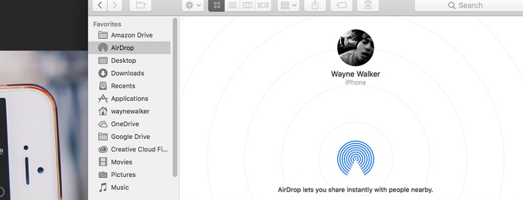The image size is (523, 200).
Task: Switch to icon view
Action: coord(217,5)
